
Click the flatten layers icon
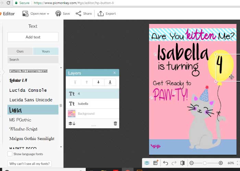click(x=72, y=123)
